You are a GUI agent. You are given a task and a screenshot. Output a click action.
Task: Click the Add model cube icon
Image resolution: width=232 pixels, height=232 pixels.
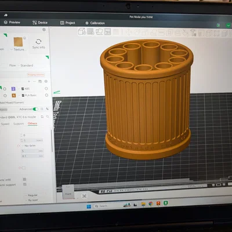click(82, 31)
